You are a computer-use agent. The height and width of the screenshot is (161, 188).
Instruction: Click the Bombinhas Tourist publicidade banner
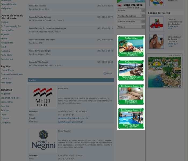164,72
